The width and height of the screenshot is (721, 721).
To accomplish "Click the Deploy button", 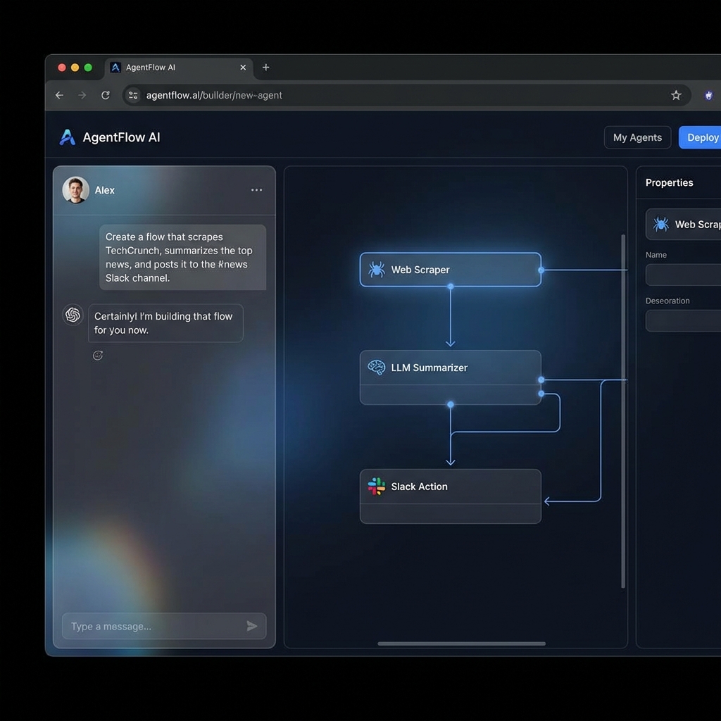I will point(704,137).
